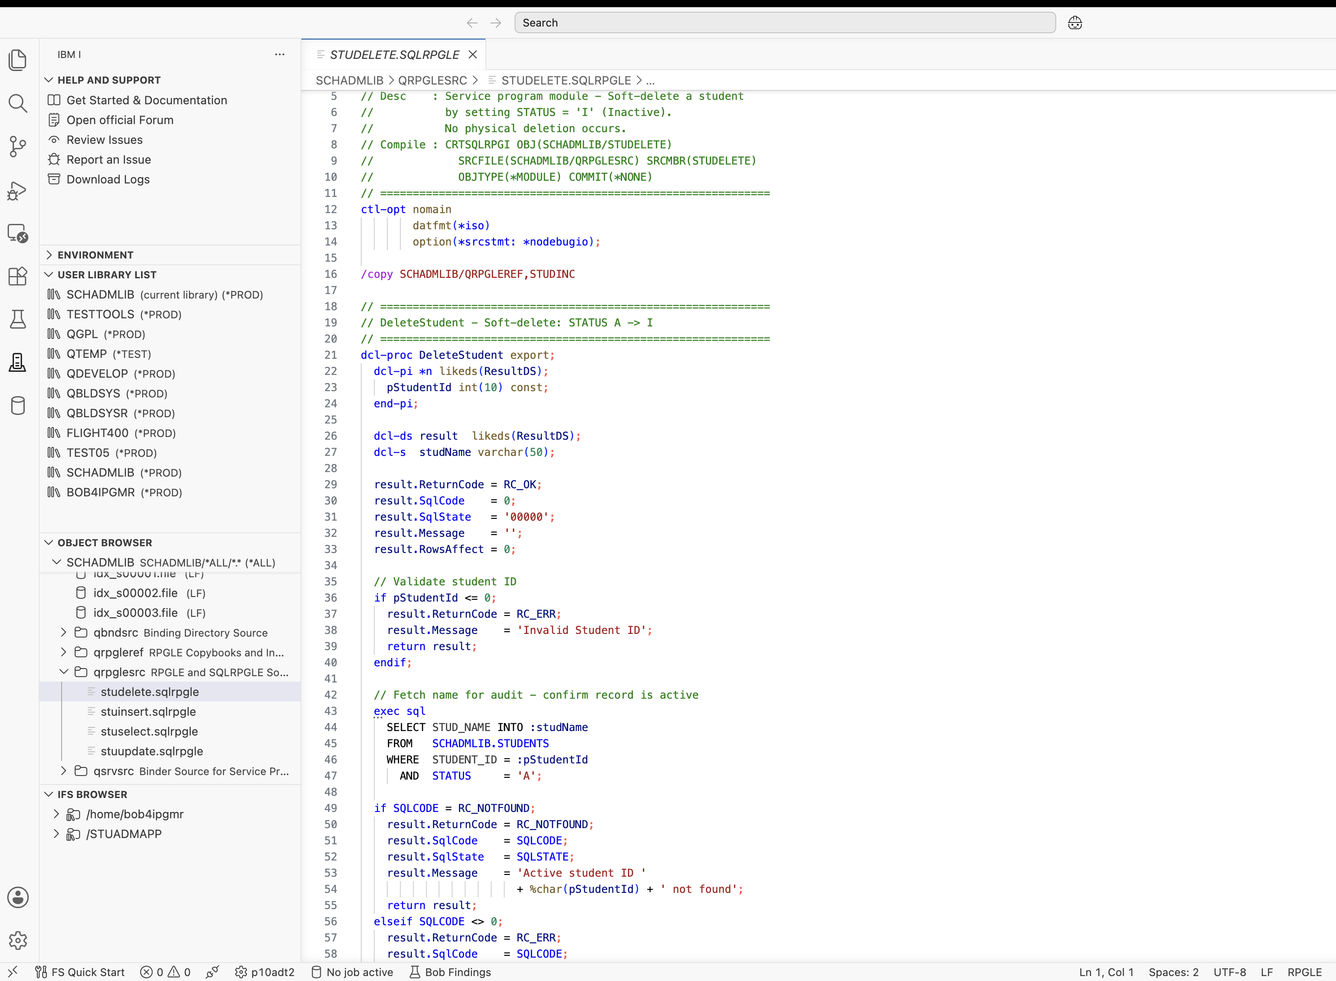Click QRPGLESRC in the breadcrumb

[432, 80]
